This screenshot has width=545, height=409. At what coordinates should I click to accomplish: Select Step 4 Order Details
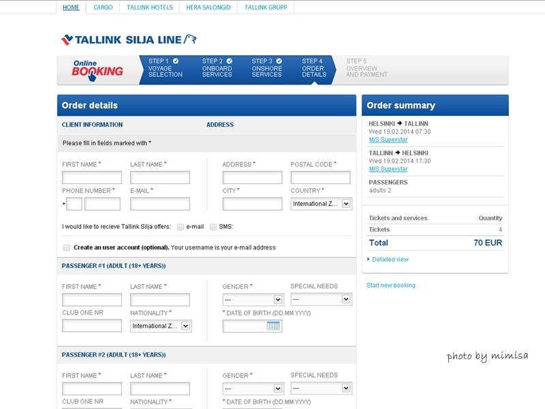[x=314, y=67]
